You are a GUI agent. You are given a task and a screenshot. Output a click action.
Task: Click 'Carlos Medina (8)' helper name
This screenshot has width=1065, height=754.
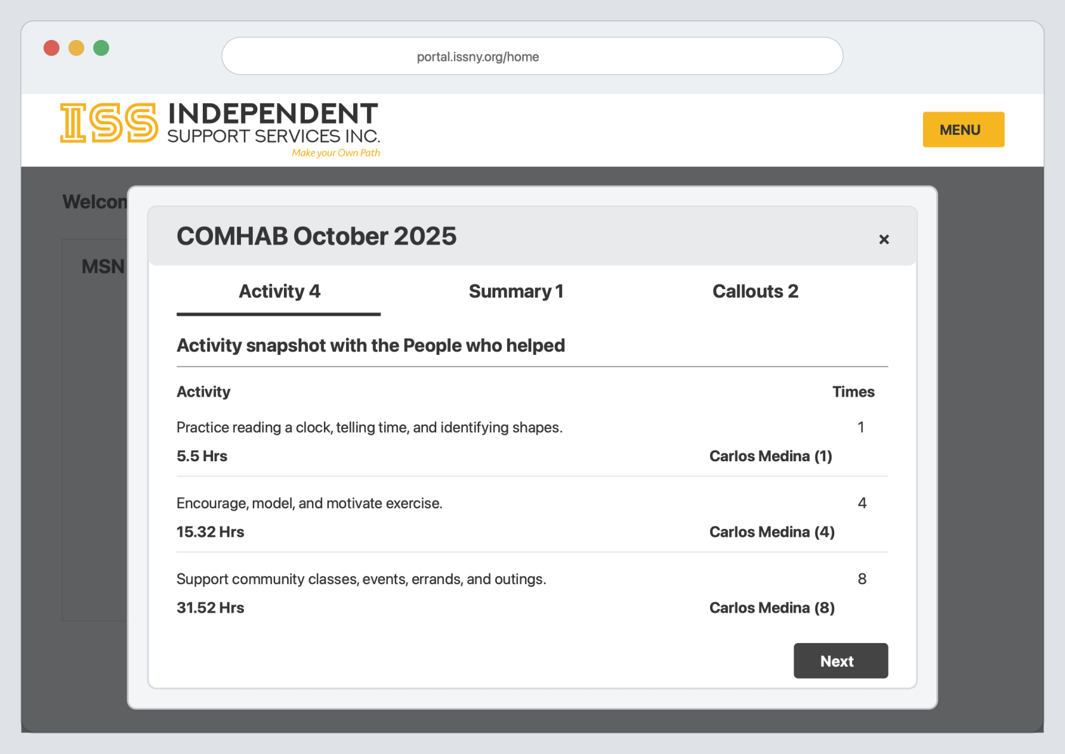click(771, 608)
